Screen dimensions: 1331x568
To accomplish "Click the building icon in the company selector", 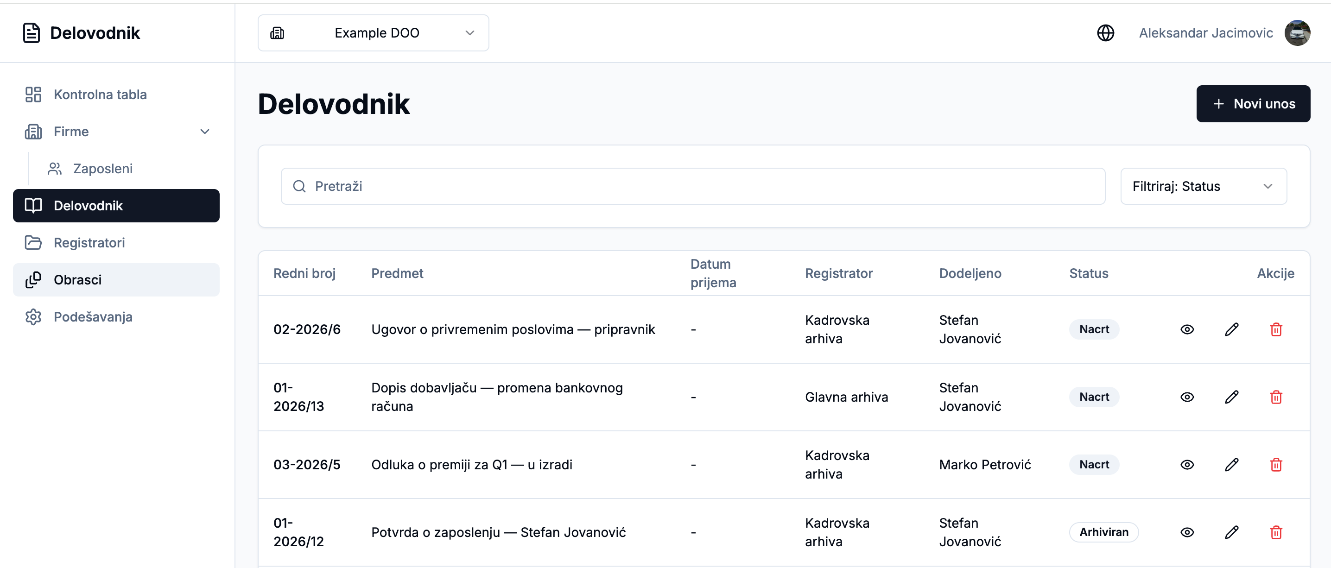I will (x=278, y=33).
